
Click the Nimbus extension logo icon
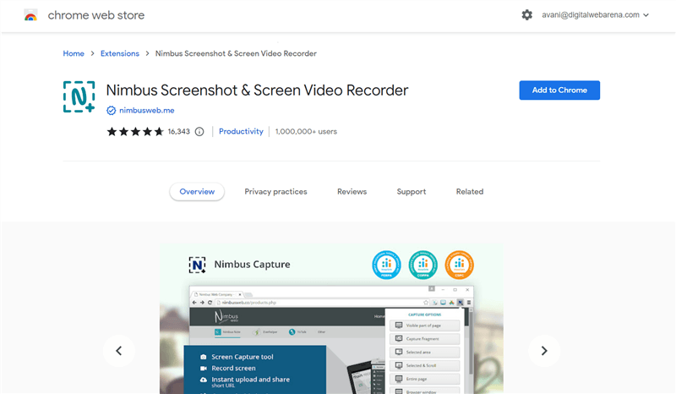point(79,96)
